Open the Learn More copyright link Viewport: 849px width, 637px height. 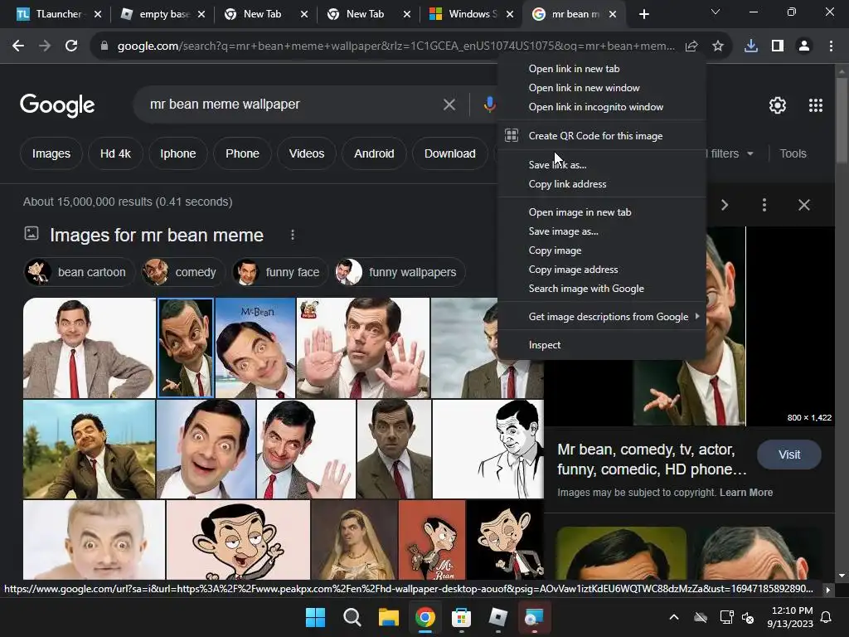pos(746,493)
